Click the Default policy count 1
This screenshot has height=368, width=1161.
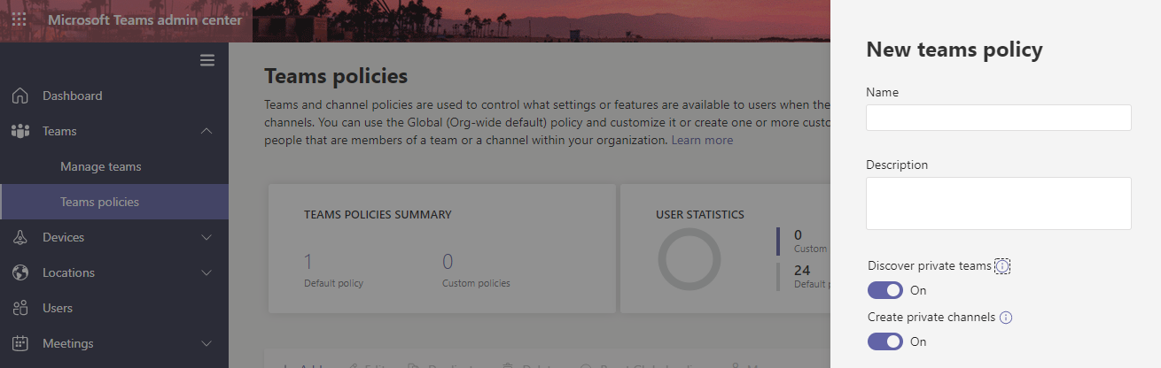(x=308, y=261)
